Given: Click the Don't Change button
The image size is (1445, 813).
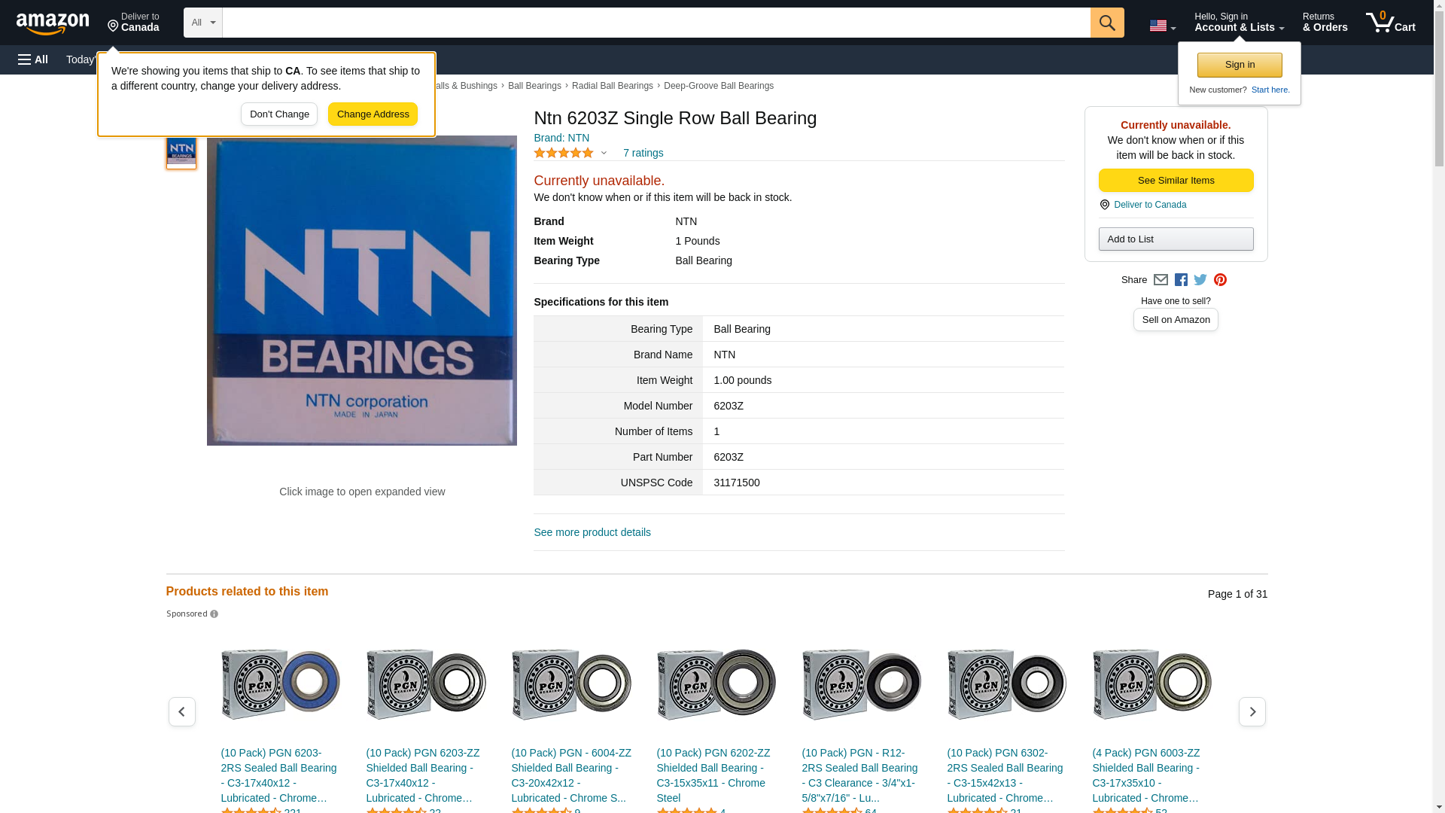Looking at the screenshot, I should tap(279, 114).
